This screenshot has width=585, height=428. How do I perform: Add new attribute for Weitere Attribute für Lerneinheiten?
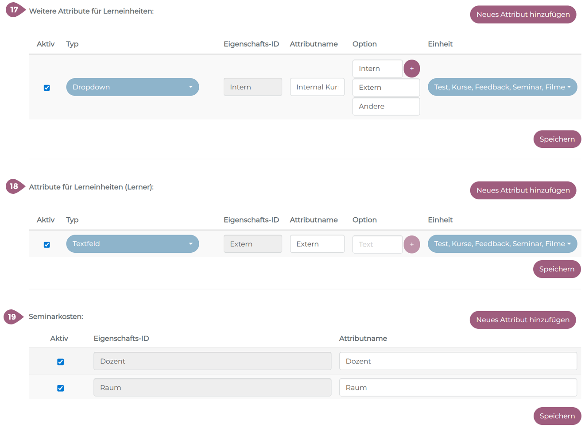(523, 15)
